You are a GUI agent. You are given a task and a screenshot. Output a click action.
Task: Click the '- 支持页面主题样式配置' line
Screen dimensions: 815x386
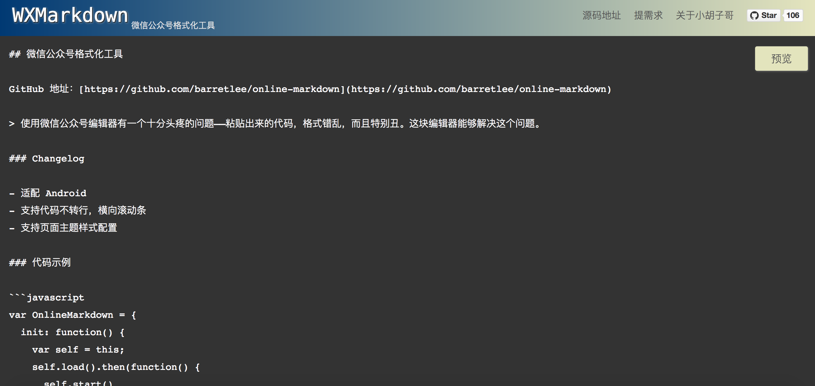(x=63, y=228)
